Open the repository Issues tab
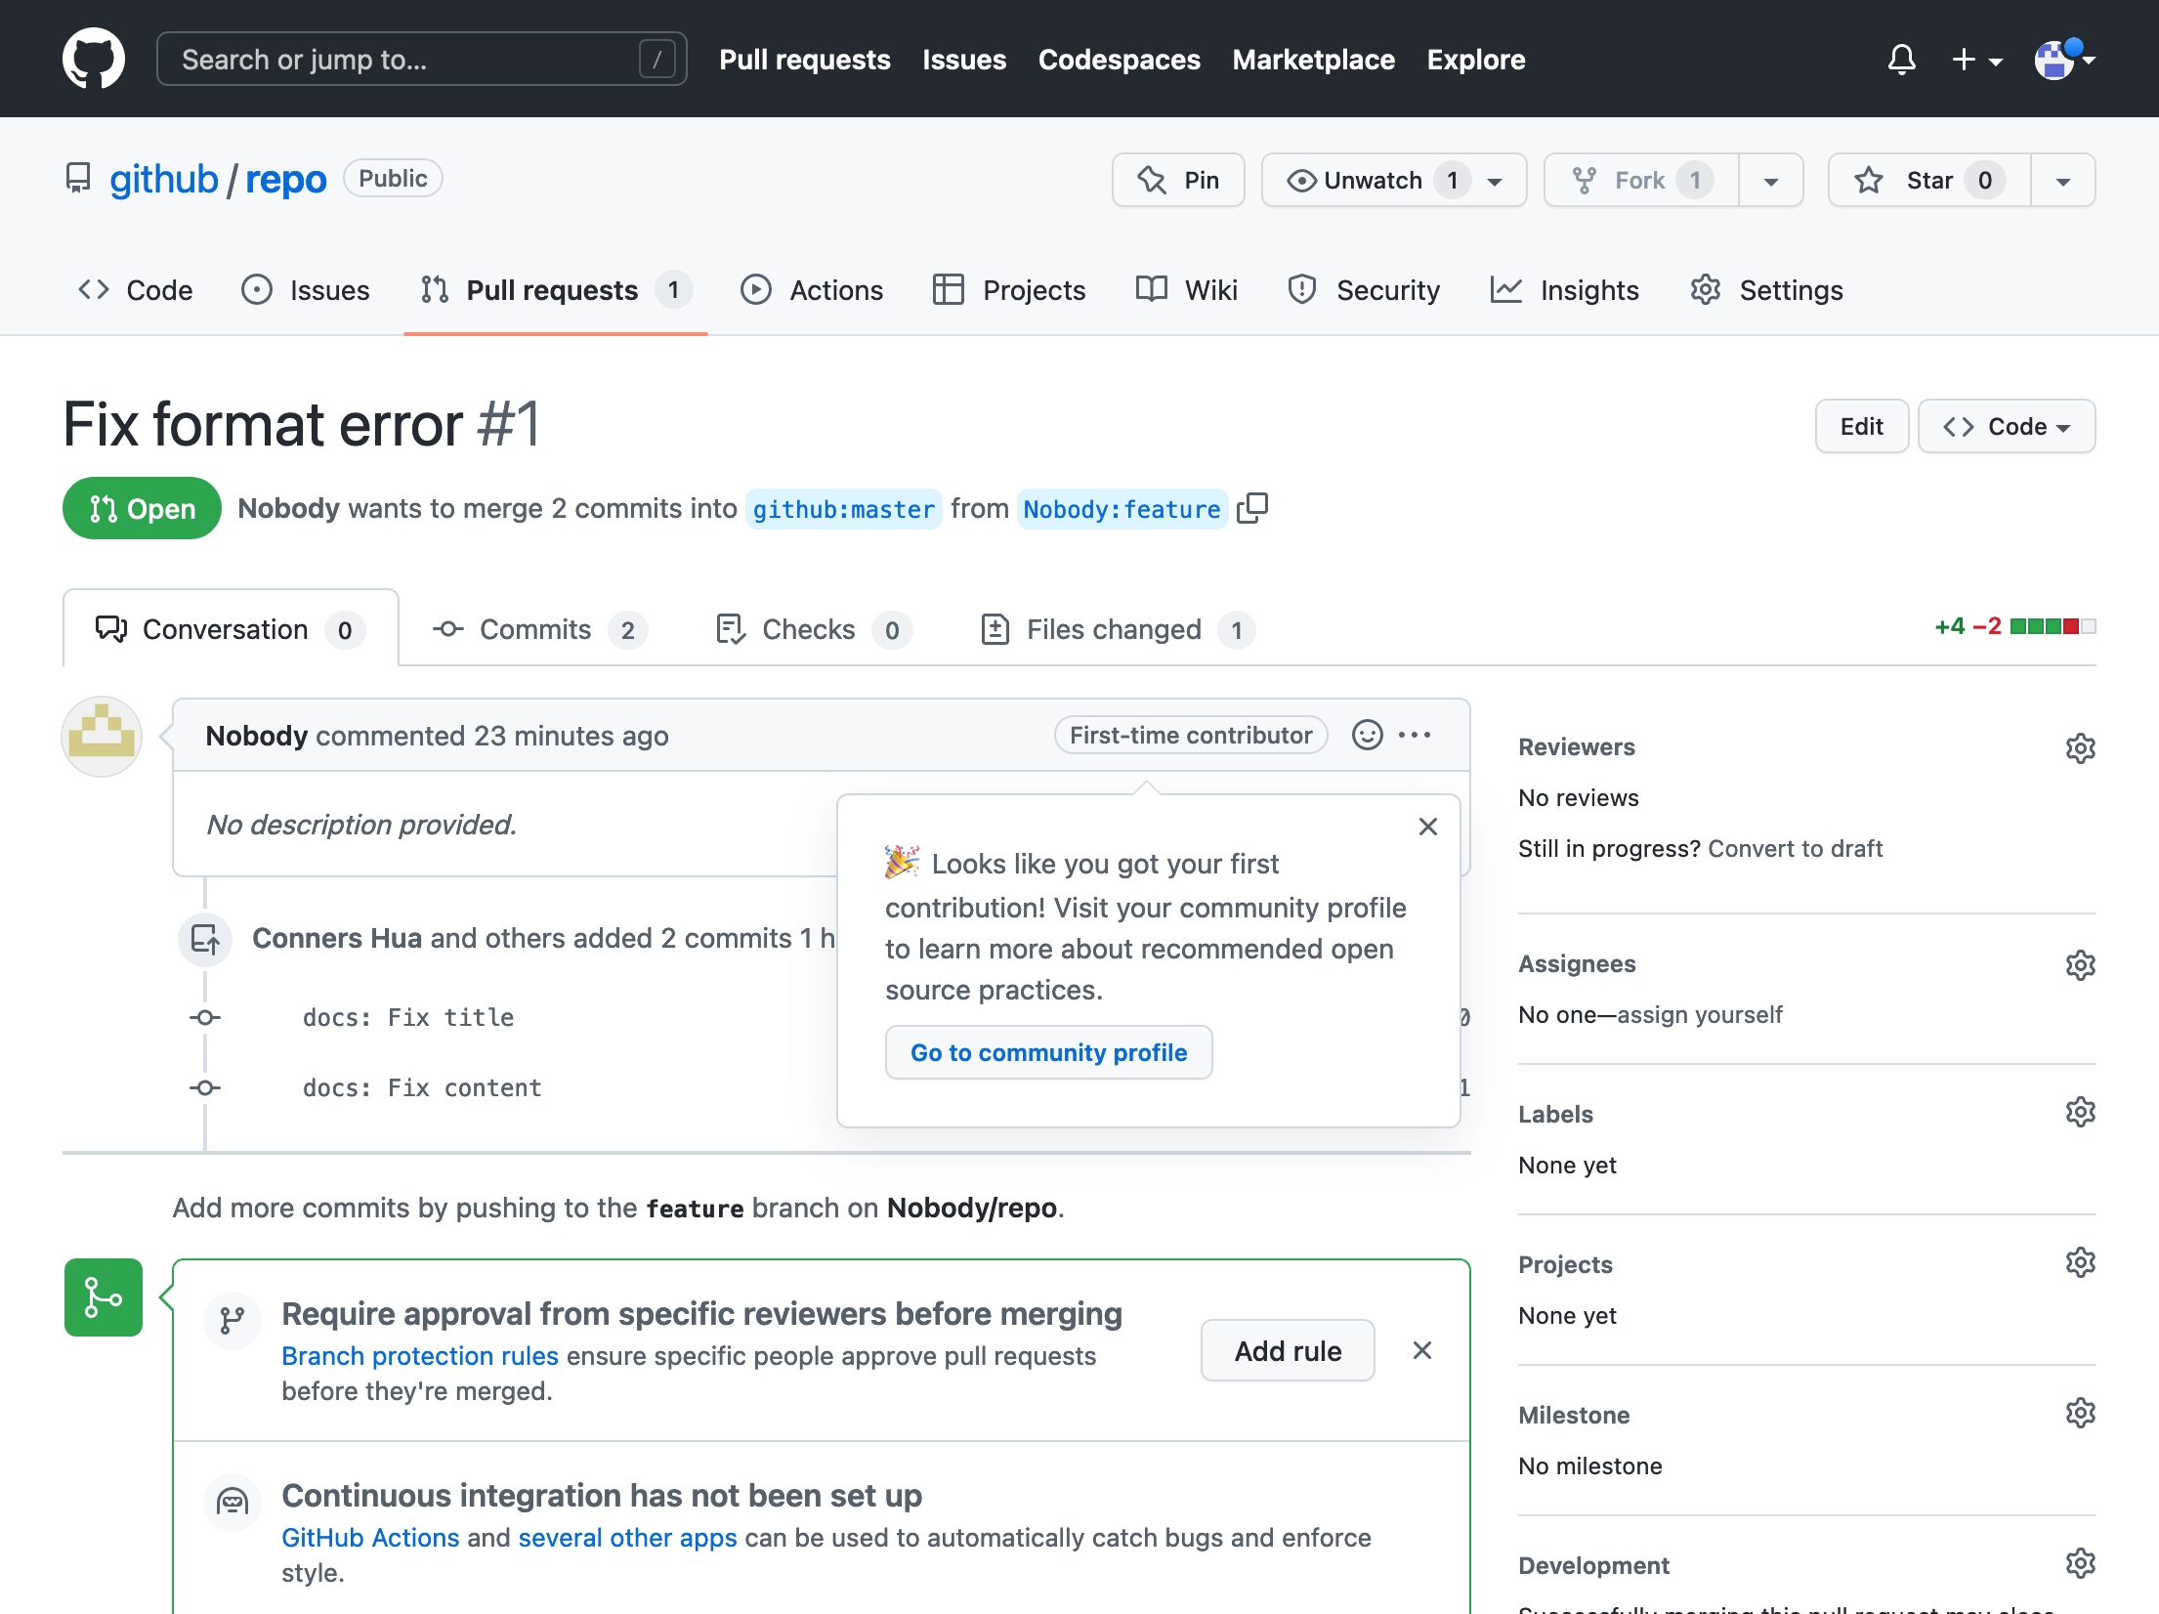This screenshot has width=2159, height=1614. [x=305, y=290]
